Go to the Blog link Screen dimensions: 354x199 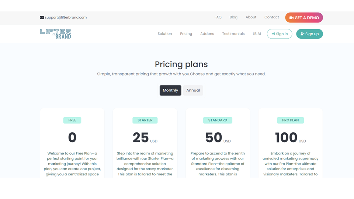[x=233, y=17]
